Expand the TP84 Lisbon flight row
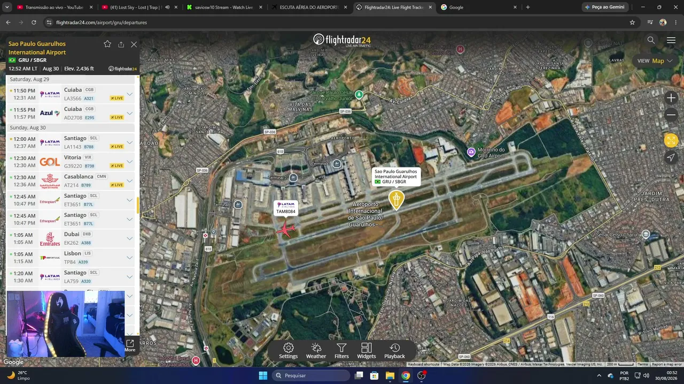The width and height of the screenshot is (684, 384). [x=129, y=258]
